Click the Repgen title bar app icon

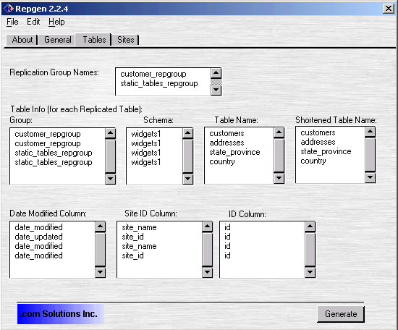[9, 9]
